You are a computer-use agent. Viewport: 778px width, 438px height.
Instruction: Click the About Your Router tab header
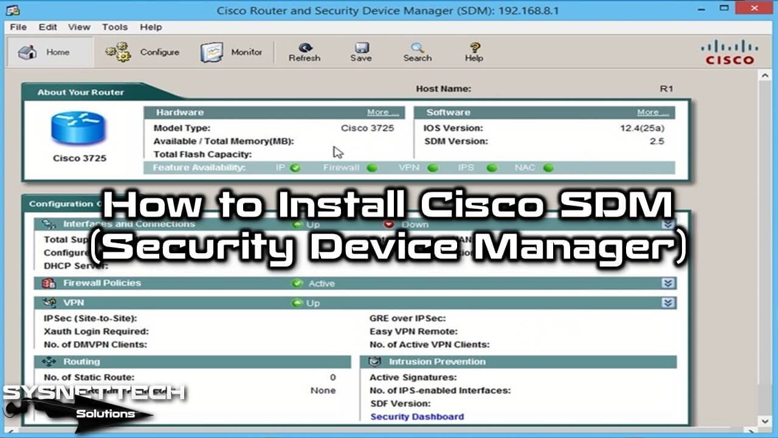pyautogui.click(x=81, y=92)
